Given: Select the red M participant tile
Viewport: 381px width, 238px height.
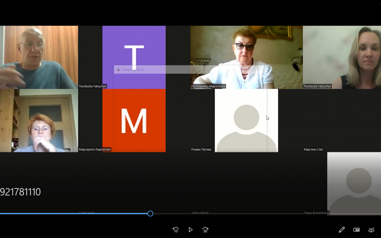Looking at the screenshot, I should point(134,120).
